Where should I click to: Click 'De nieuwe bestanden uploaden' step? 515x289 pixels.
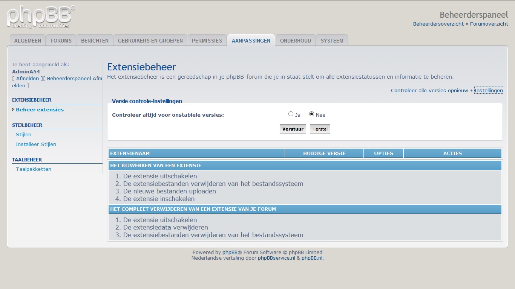click(170, 191)
